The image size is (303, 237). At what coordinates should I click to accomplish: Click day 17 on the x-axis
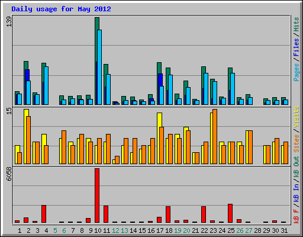tap(160, 230)
